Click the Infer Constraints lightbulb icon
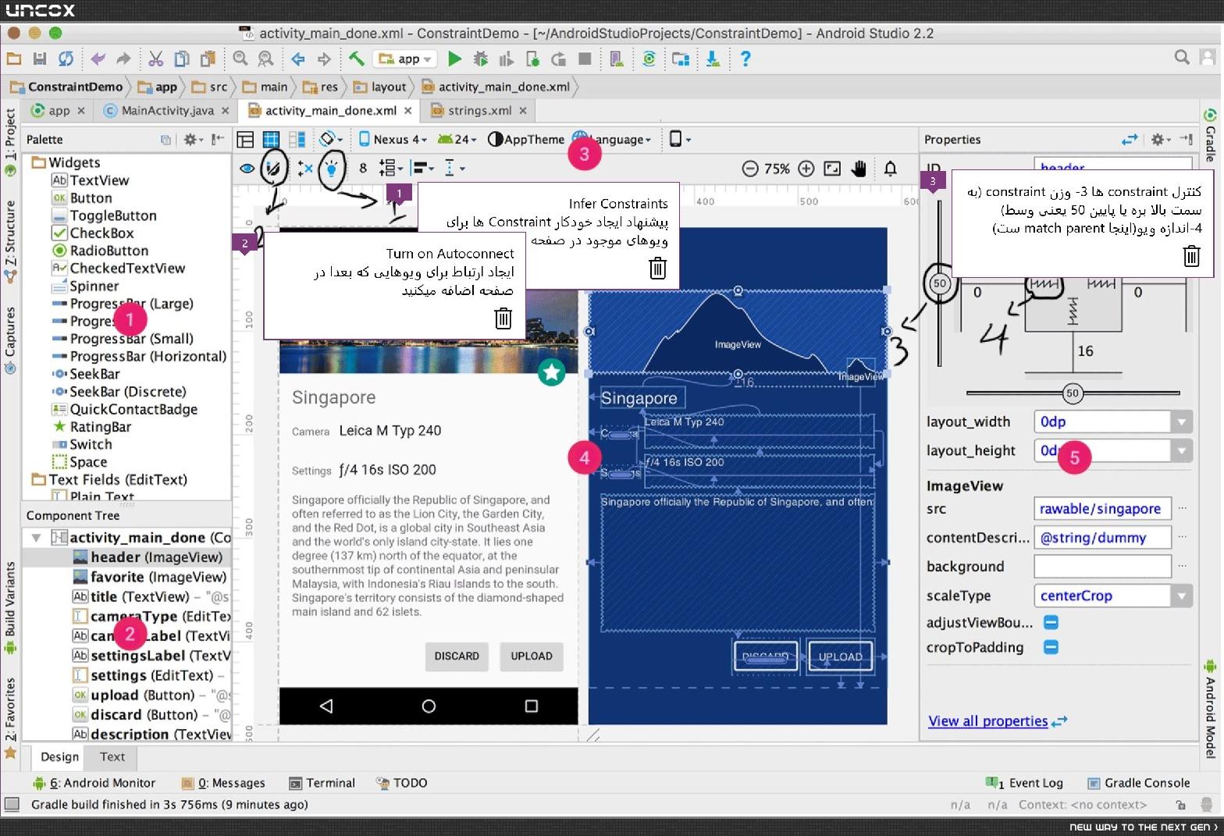Image resolution: width=1224 pixels, height=836 pixels. [x=332, y=168]
